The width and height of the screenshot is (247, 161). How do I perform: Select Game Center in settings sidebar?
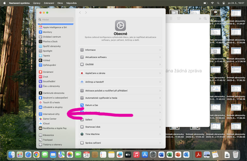pos(49,119)
